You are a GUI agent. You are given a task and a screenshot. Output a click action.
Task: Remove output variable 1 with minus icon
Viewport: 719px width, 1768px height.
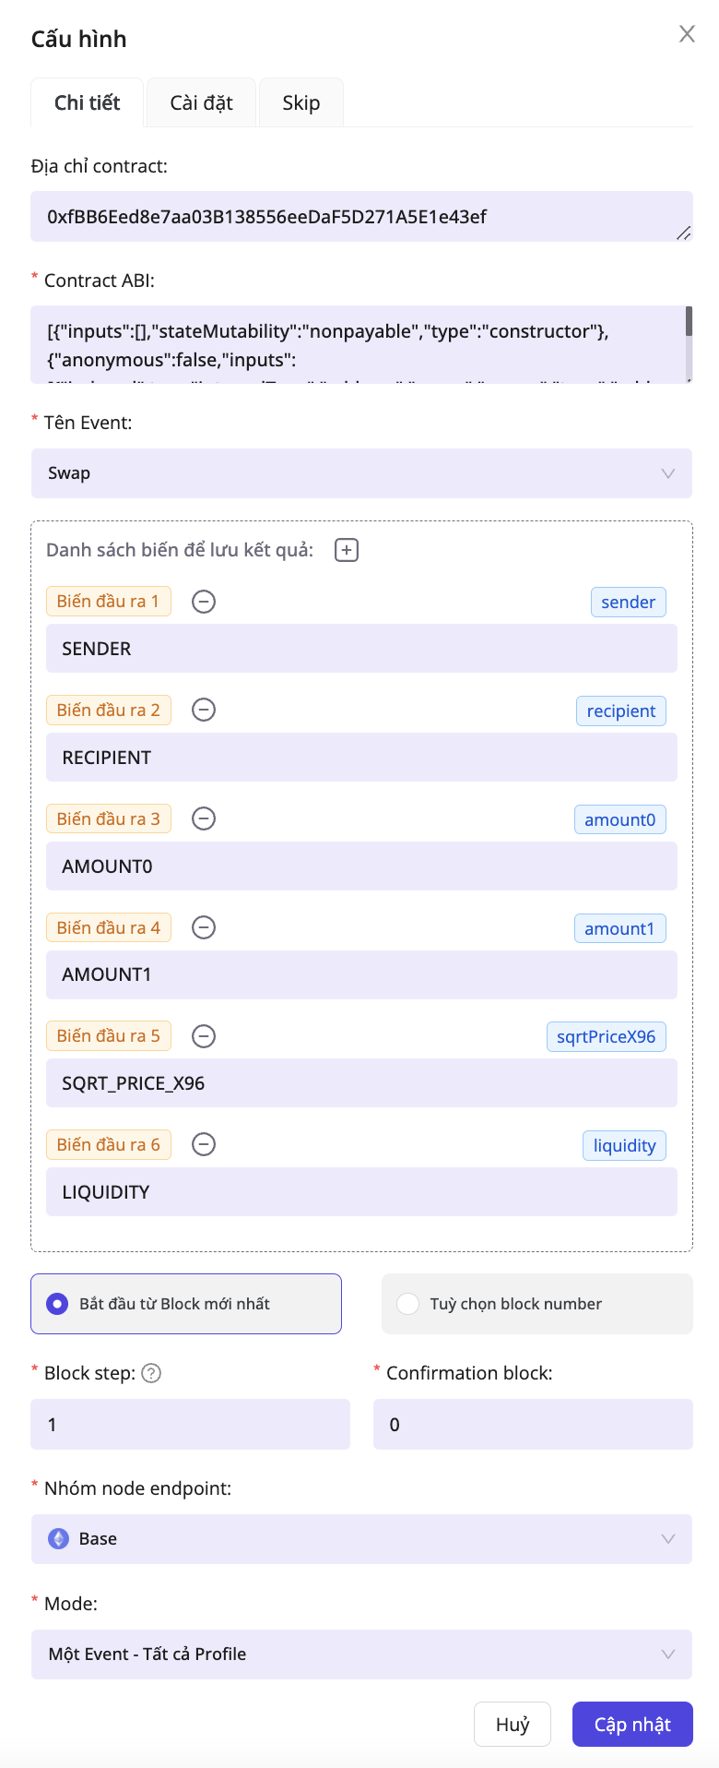point(204,602)
